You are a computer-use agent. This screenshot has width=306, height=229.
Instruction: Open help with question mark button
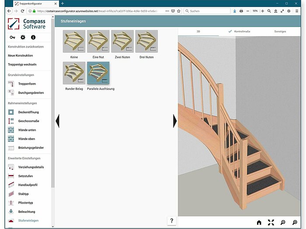[x=172, y=221]
